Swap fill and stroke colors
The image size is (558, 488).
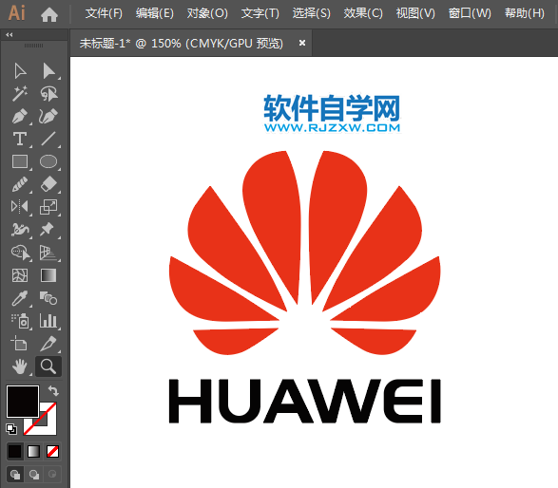[x=53, y=390]
